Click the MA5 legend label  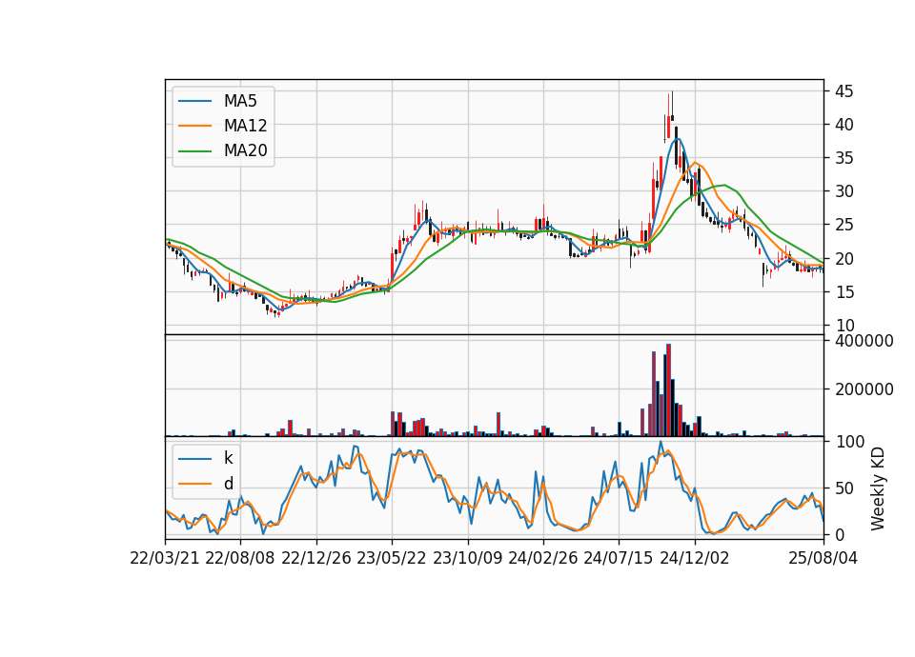click(x=240, y=101)
